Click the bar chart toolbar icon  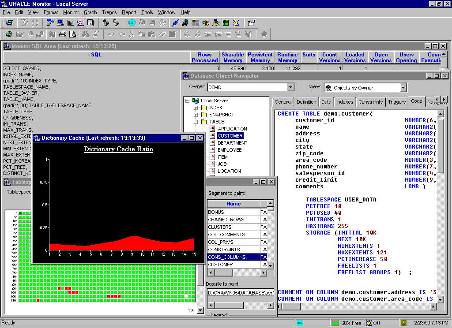tap(70, 23)
